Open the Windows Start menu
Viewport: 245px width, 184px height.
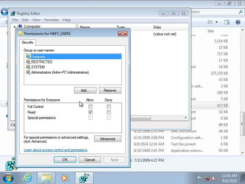click(x=8, y=178)
